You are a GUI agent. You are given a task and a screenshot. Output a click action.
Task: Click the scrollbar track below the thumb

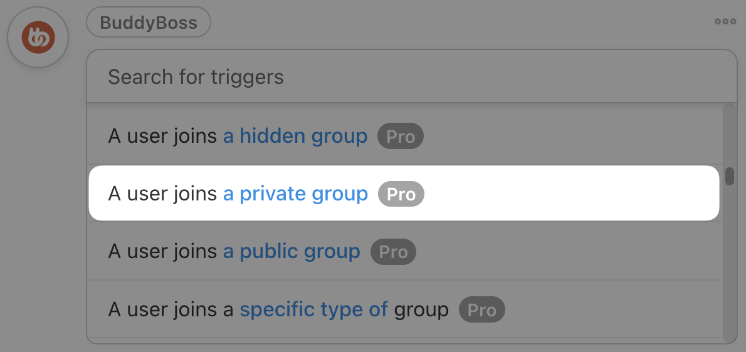click(729, 263)
